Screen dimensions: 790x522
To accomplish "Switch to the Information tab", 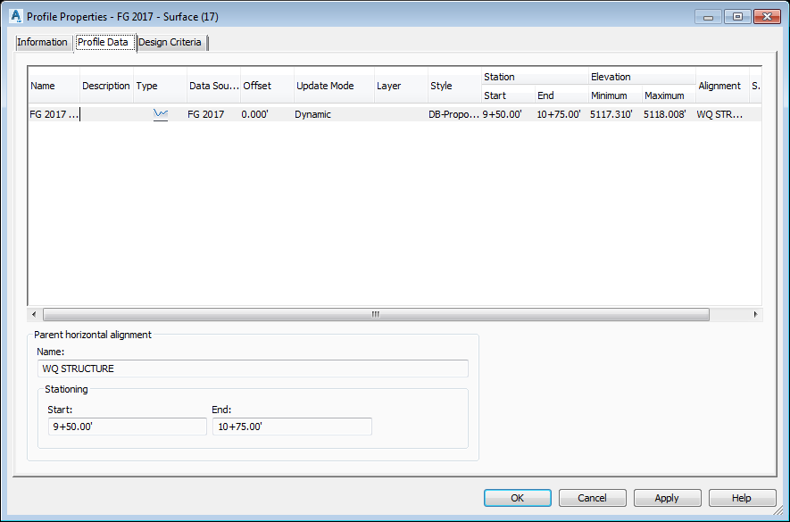I will (42, 42).
